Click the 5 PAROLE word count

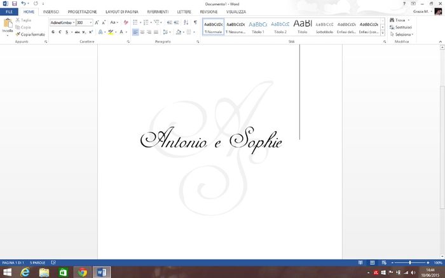coord(38,262)
